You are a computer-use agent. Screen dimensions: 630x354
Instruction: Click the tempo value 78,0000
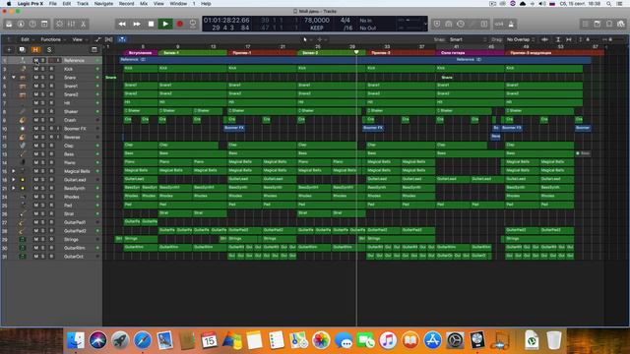317,20
